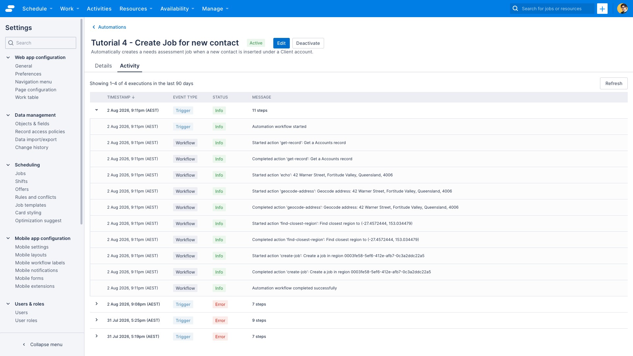Open Mobile settings
This screenshot has width=633, height=356.
32,247
